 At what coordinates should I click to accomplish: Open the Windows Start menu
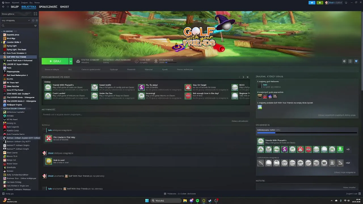(147, 201)
